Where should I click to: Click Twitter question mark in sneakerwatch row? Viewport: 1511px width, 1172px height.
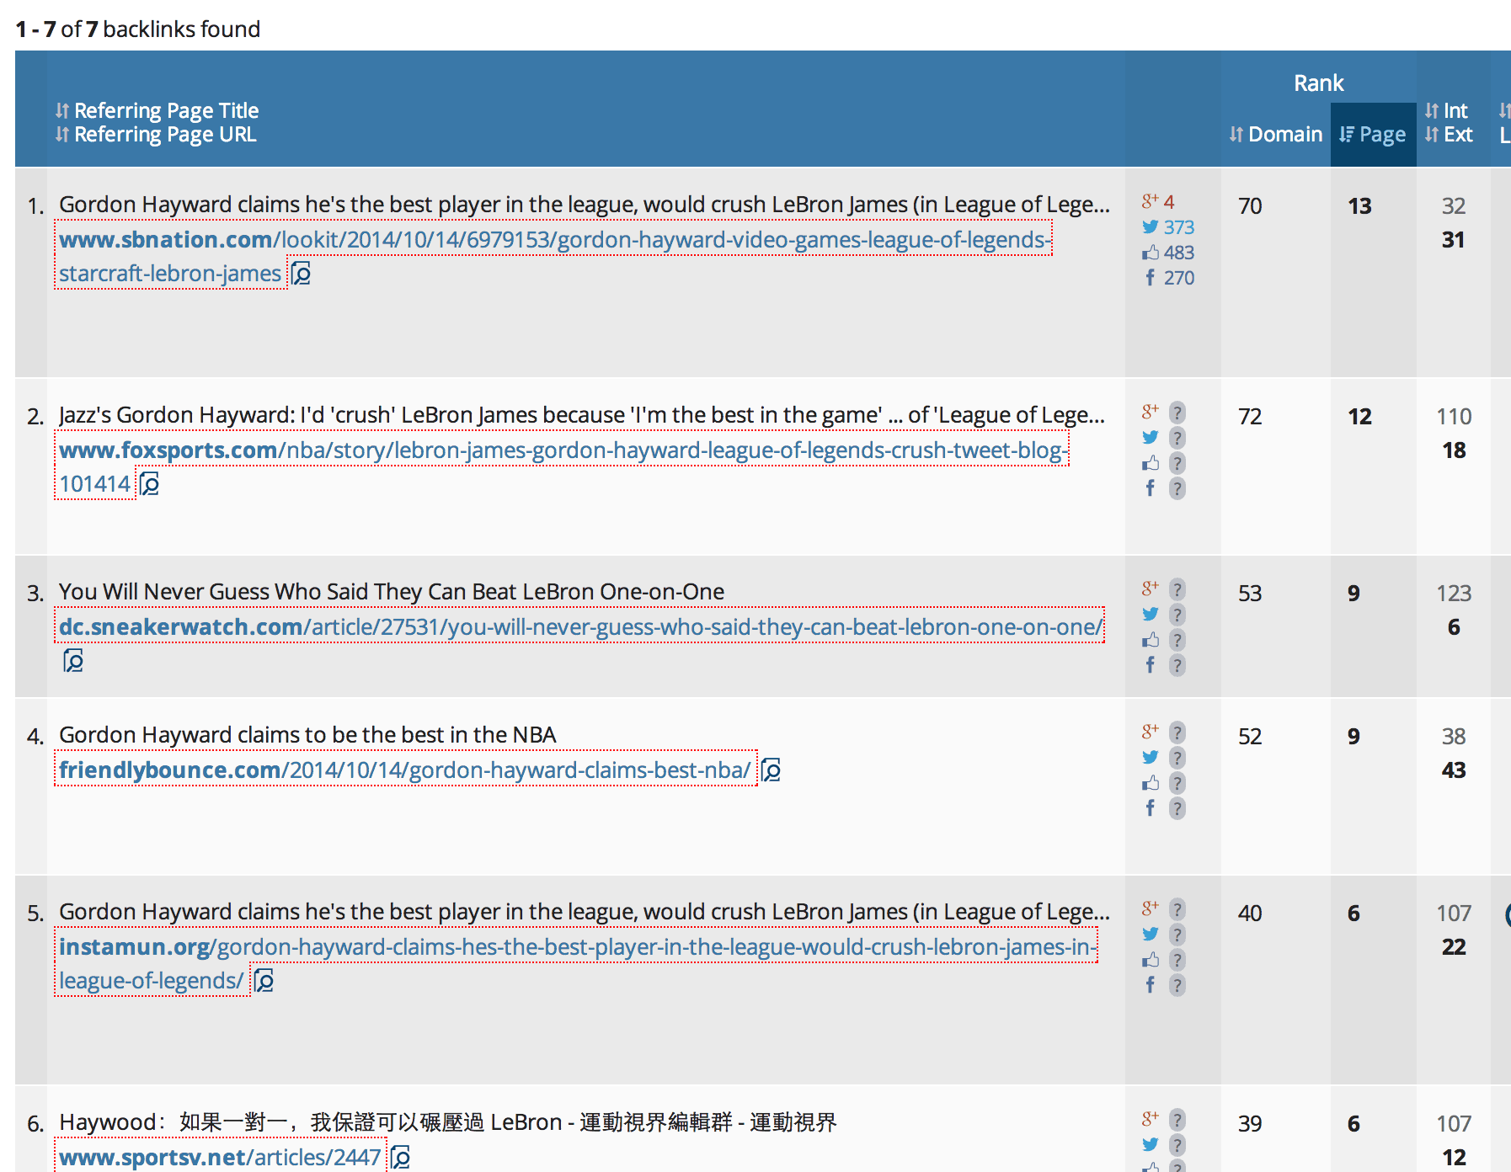click(x=1177, y=615)
